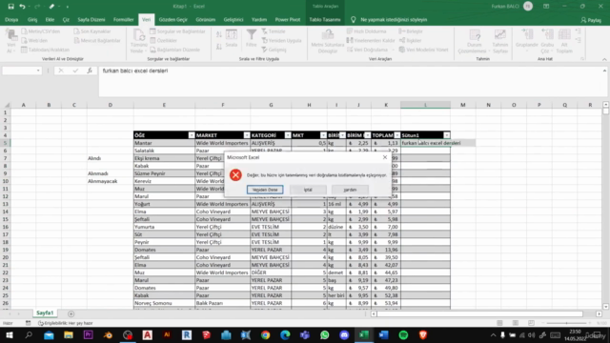Viewport: 610px width, 343px height.
Task: Open KATEGORİ column filter dropdown
Action: click(288, 135)
